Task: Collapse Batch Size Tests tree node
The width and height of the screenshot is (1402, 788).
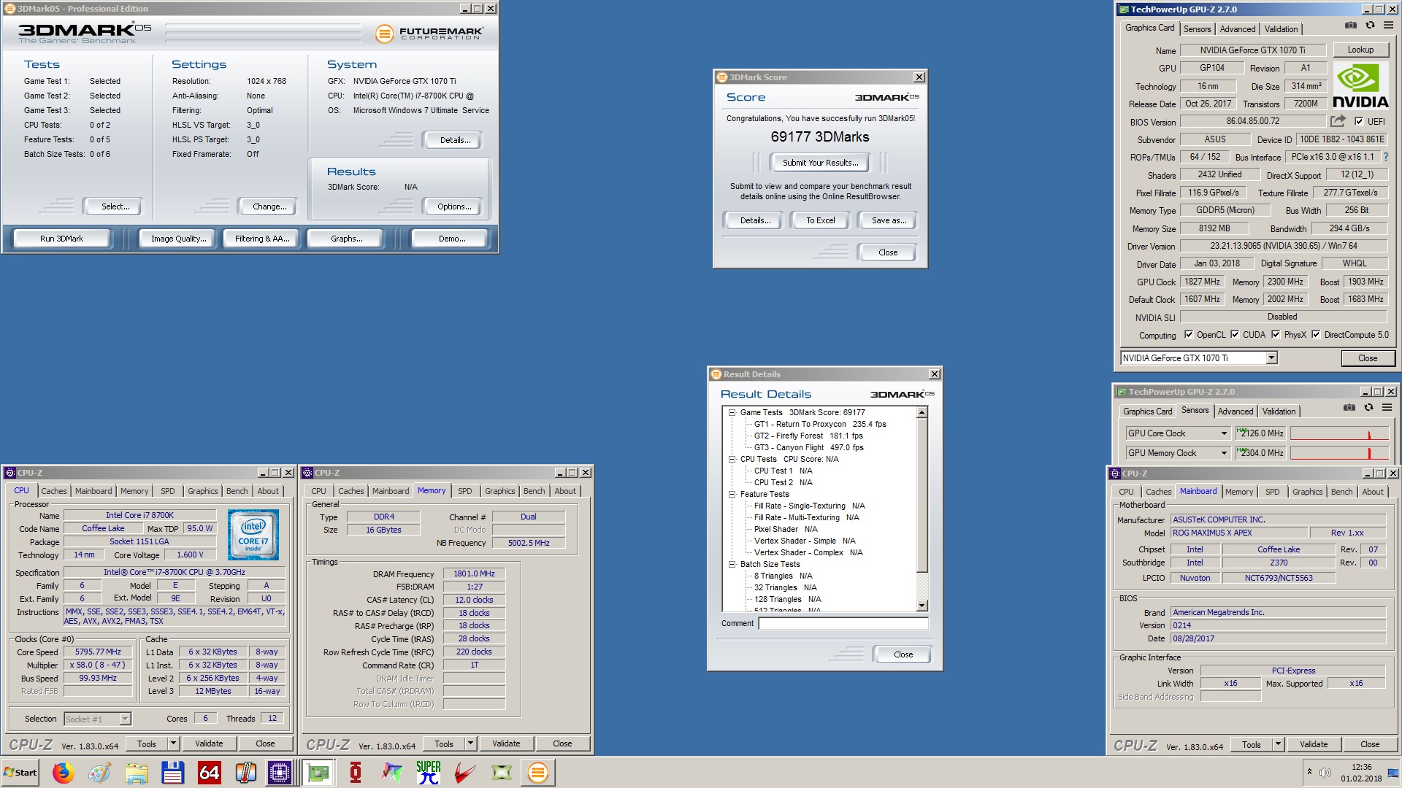Action: click(732, 564)
